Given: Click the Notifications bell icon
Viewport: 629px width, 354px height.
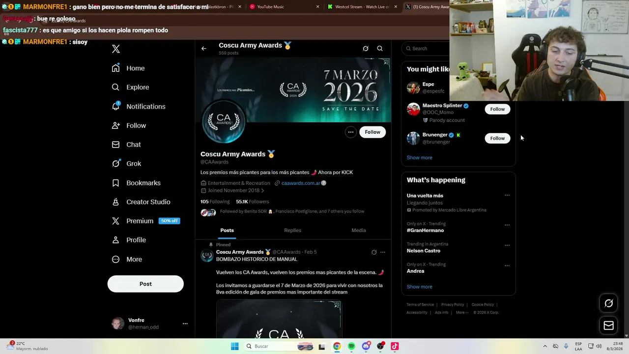Looking at the screenshot, I should (115, 106).
